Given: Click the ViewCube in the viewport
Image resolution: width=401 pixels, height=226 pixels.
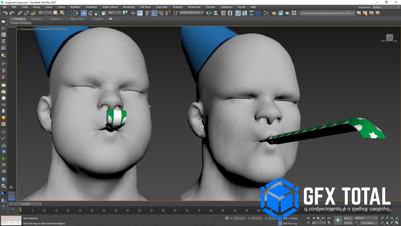Looking at the screenshot, I should pyautogui.click(x=389, y=37).
